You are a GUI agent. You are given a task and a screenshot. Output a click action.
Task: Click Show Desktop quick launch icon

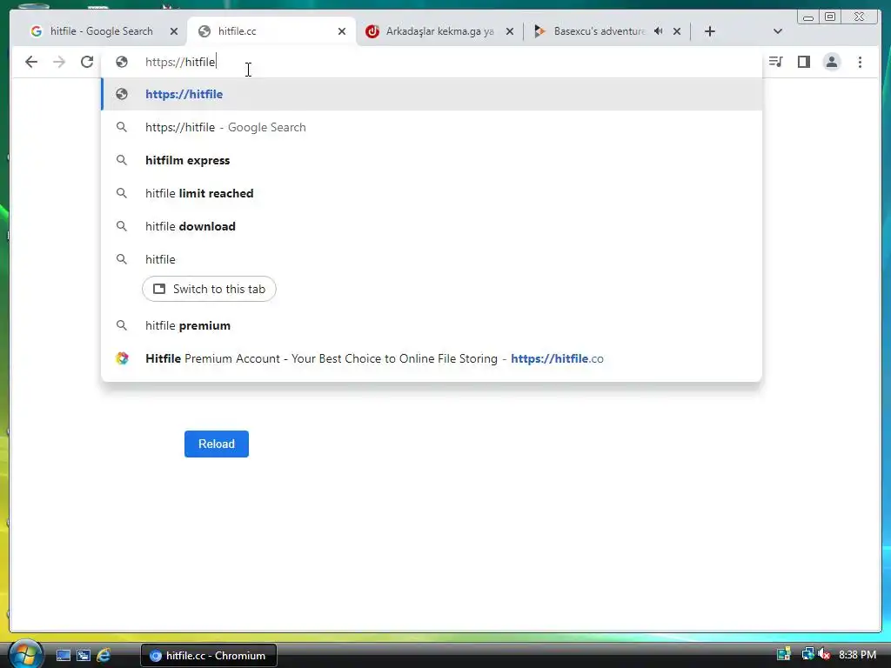click(x=63, y=656)
